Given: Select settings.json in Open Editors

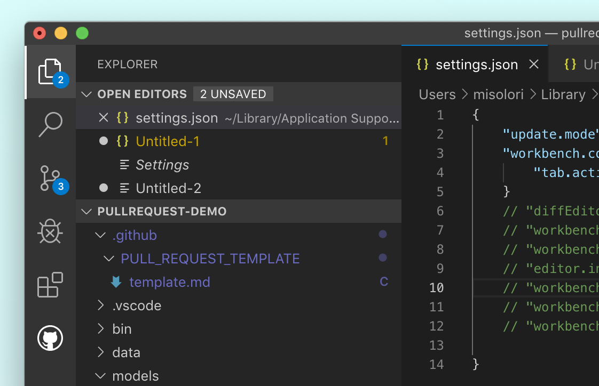Looking at the screenshot, I should click(239, 118).
